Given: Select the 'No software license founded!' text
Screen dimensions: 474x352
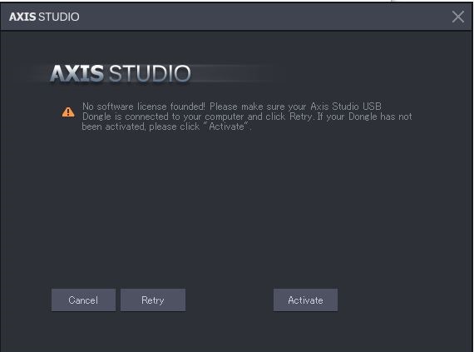Looking at the screenshot, I should [x=144, y=107].
